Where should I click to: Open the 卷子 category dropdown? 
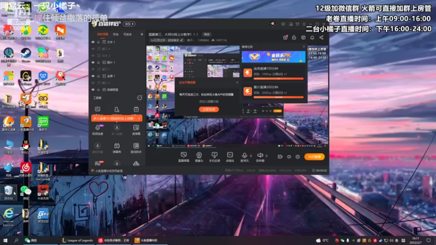coord(190,40)
